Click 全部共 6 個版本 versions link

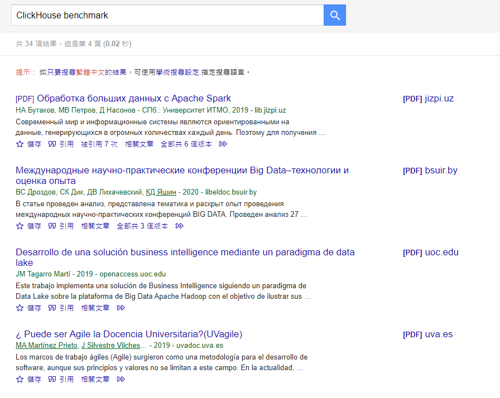point(186,144)
